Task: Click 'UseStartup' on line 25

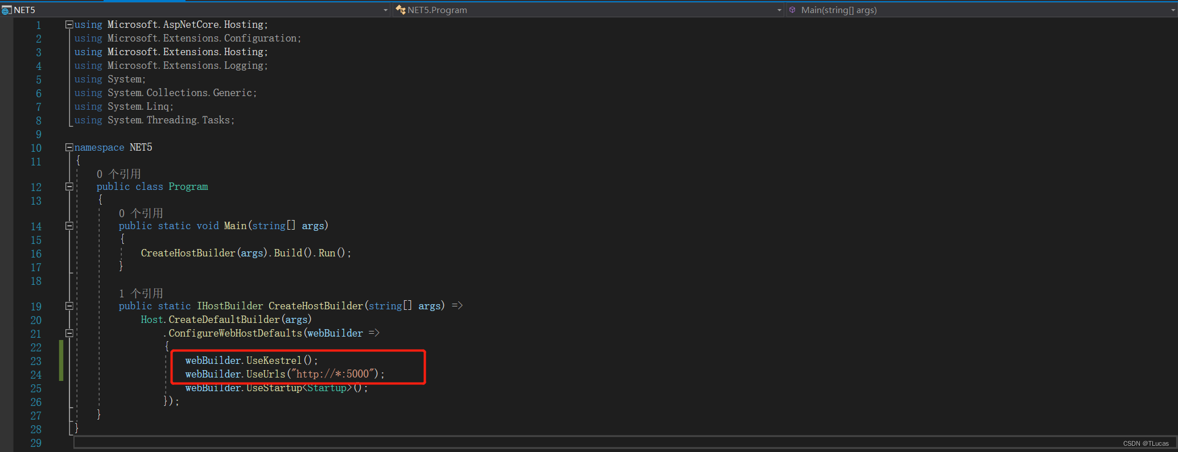Action: point(274,388)
